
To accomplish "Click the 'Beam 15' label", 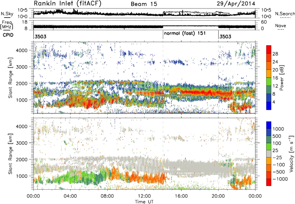I will (x=144, y=4).
